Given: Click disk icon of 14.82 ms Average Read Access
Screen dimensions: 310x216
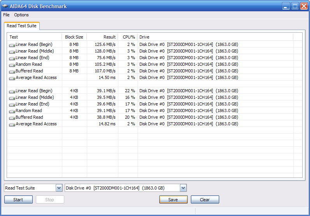Looking at the screenshot, I should coord(12,125).
